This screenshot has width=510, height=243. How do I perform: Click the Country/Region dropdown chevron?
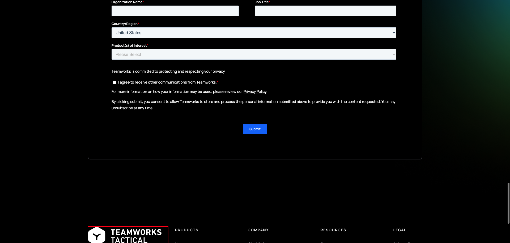(x=393, y=32)
